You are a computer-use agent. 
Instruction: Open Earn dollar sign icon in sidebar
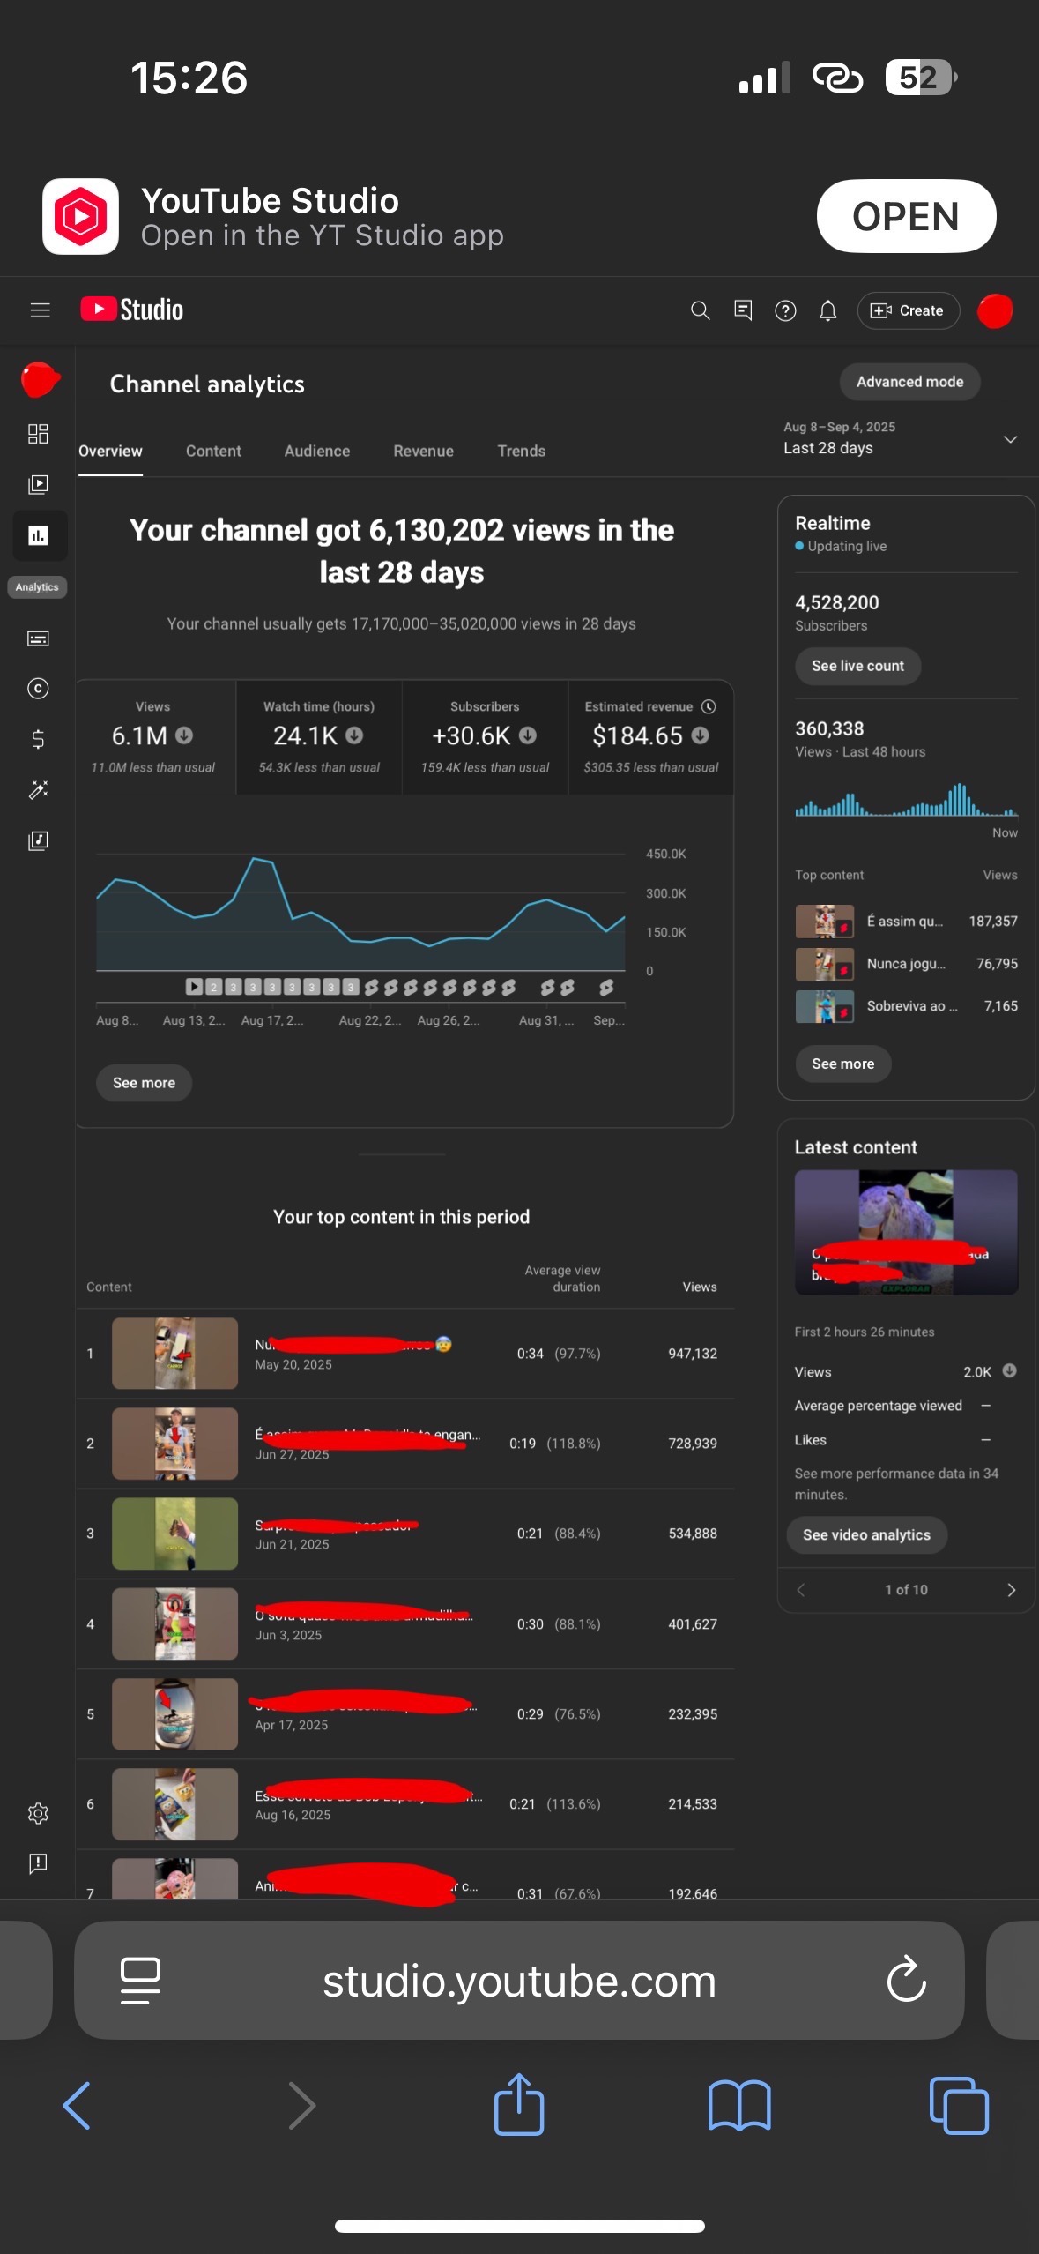(x=38, y=739)
